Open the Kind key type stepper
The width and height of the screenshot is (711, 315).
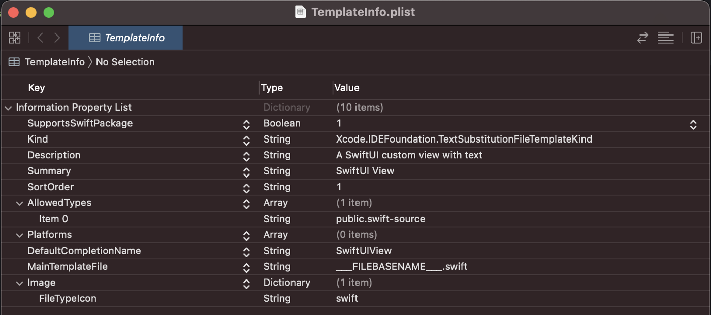pos(246,140)
